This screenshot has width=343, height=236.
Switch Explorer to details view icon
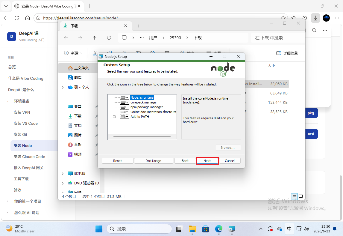coord(295,196)
